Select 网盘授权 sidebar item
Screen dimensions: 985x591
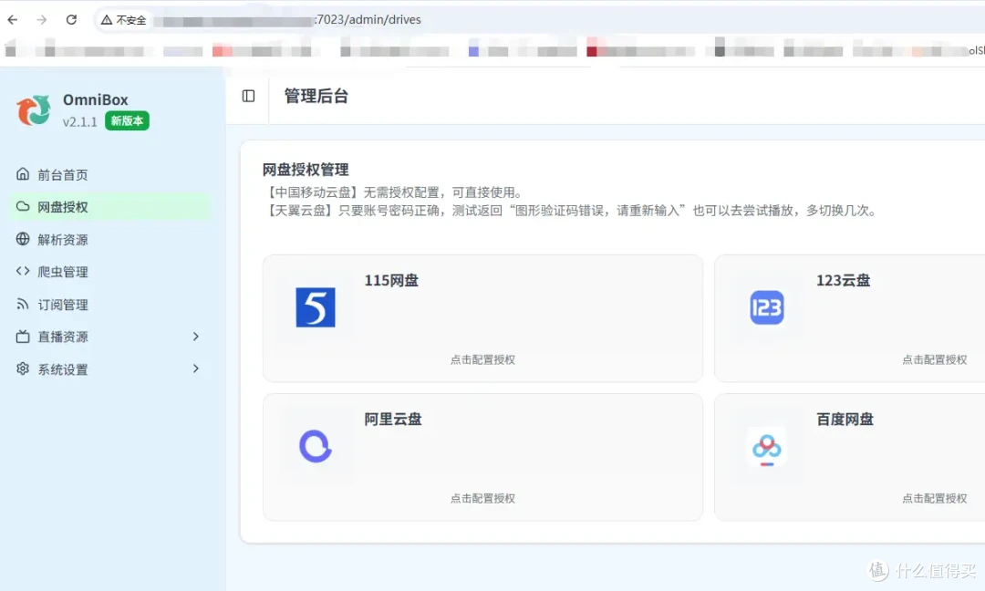[110, 207]
